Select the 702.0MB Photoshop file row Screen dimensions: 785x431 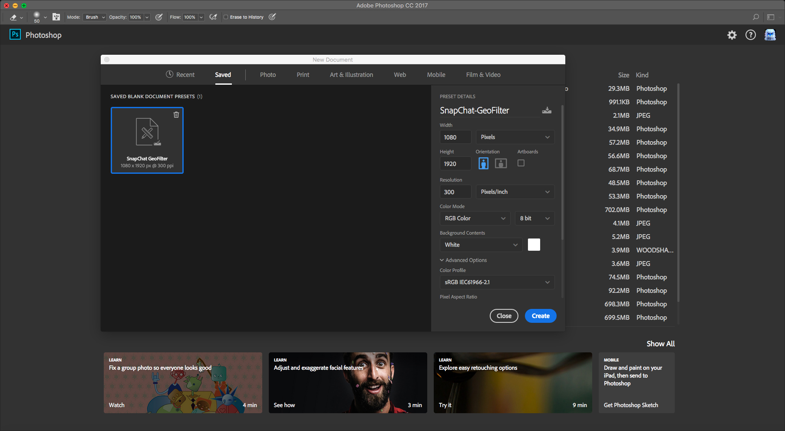(636, 209)
